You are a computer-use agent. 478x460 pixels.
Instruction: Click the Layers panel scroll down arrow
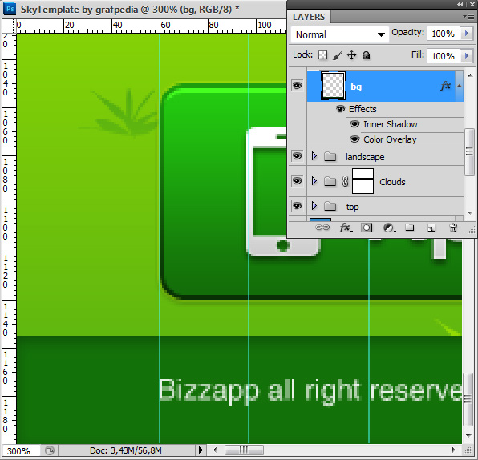point(470,212)
